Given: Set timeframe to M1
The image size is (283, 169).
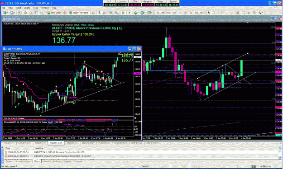Looking at the screenshot, I should click(158, 13).
